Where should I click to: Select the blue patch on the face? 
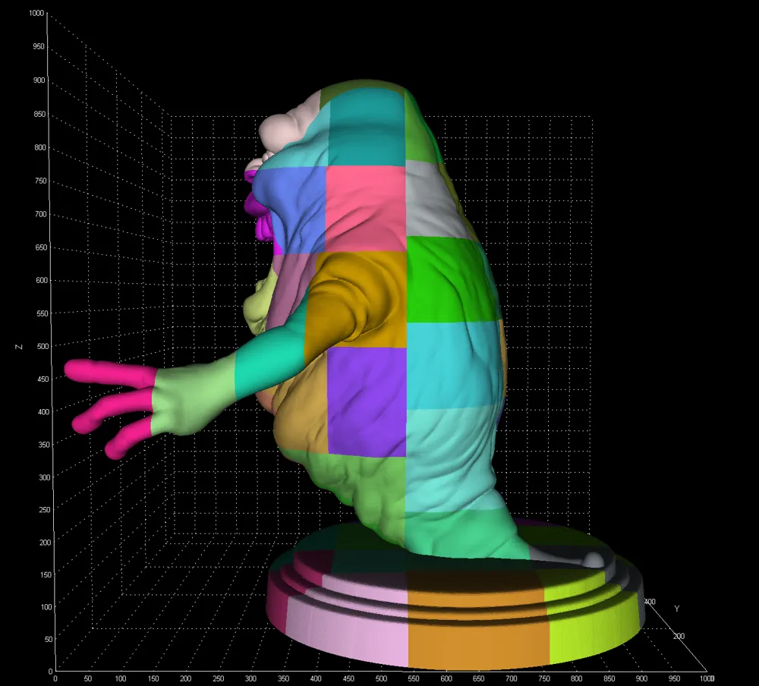(292, 212)
